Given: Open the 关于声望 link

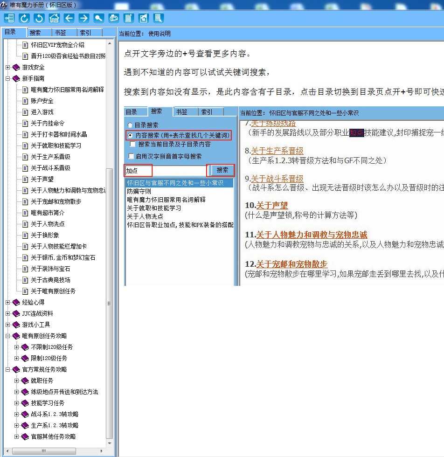Looking at the screenshot, I should 272,206.
